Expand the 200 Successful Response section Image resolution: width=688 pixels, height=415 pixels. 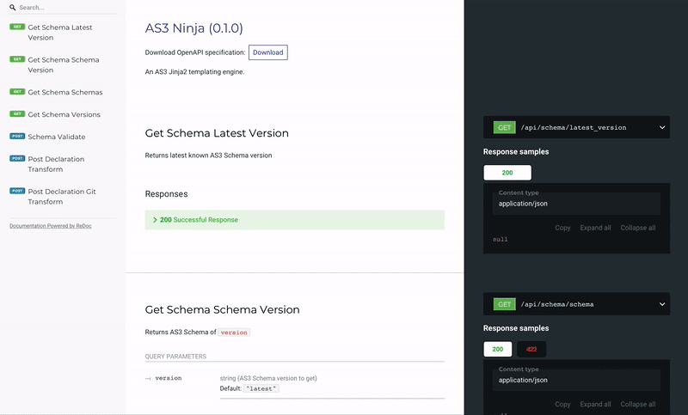(295, 220)
